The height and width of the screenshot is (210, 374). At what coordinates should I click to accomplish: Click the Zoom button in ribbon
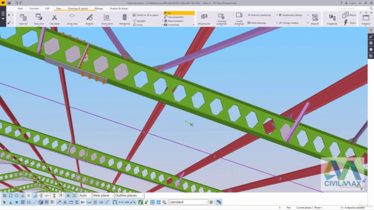[138, 24]
